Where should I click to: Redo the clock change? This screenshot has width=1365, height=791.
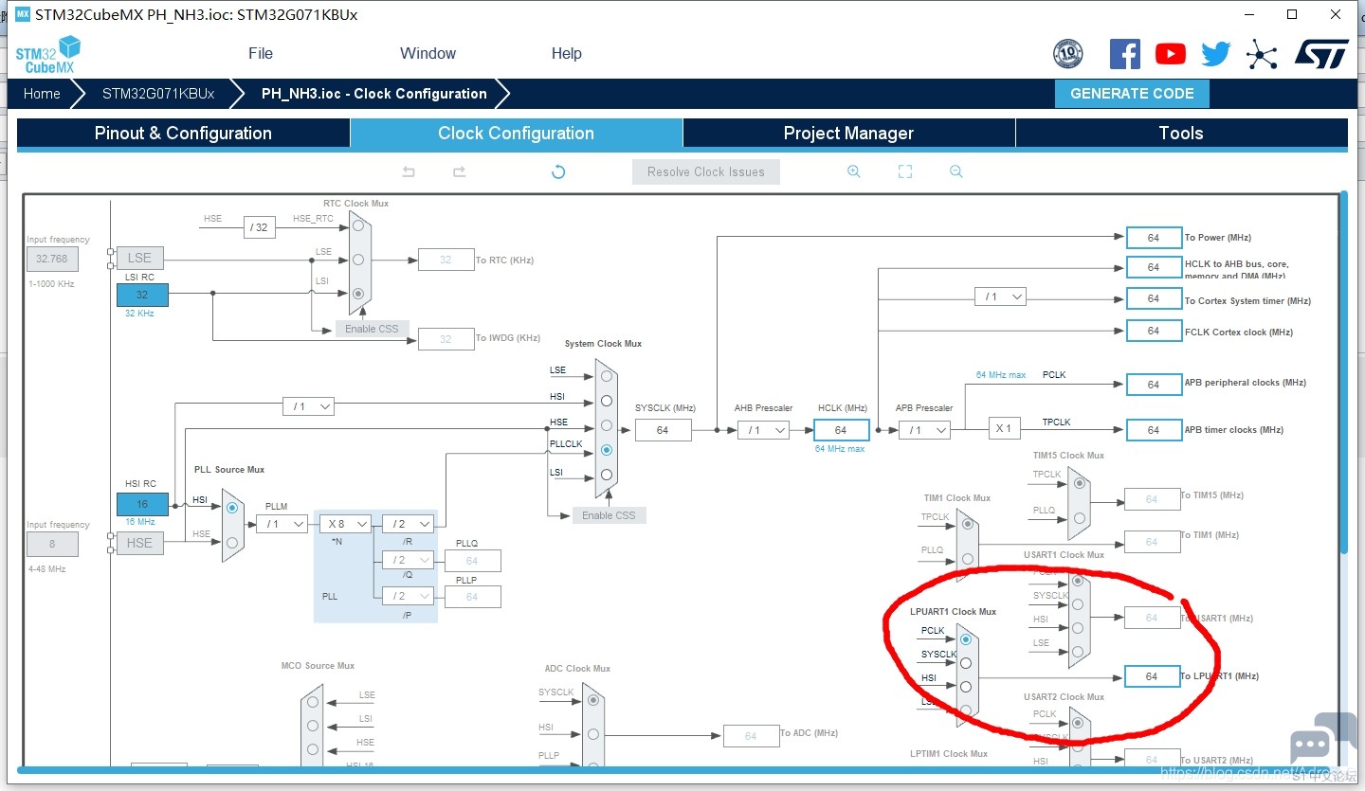tap(459, 171)
